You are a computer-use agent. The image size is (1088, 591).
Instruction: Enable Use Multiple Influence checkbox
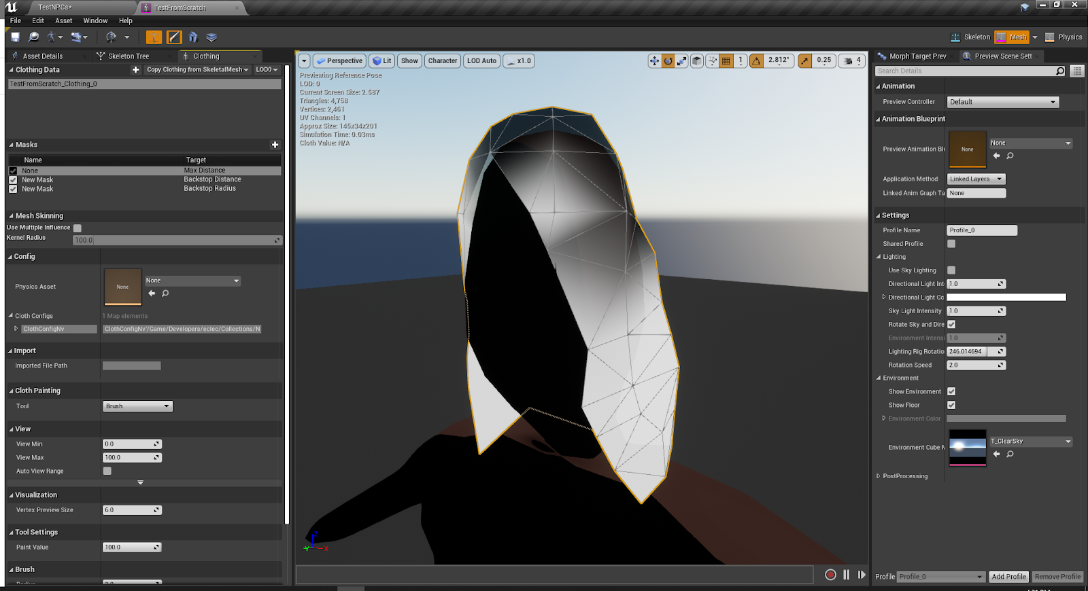pos(78,228)
